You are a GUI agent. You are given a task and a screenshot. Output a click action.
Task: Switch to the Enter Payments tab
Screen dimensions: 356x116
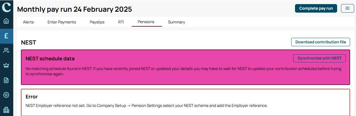(x=62, y=22)
